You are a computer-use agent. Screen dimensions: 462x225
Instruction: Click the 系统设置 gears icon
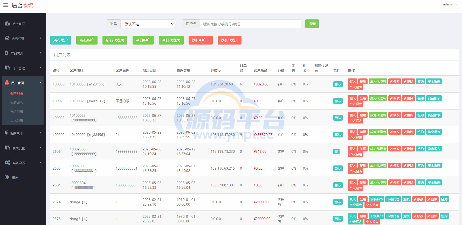(8, 162)
